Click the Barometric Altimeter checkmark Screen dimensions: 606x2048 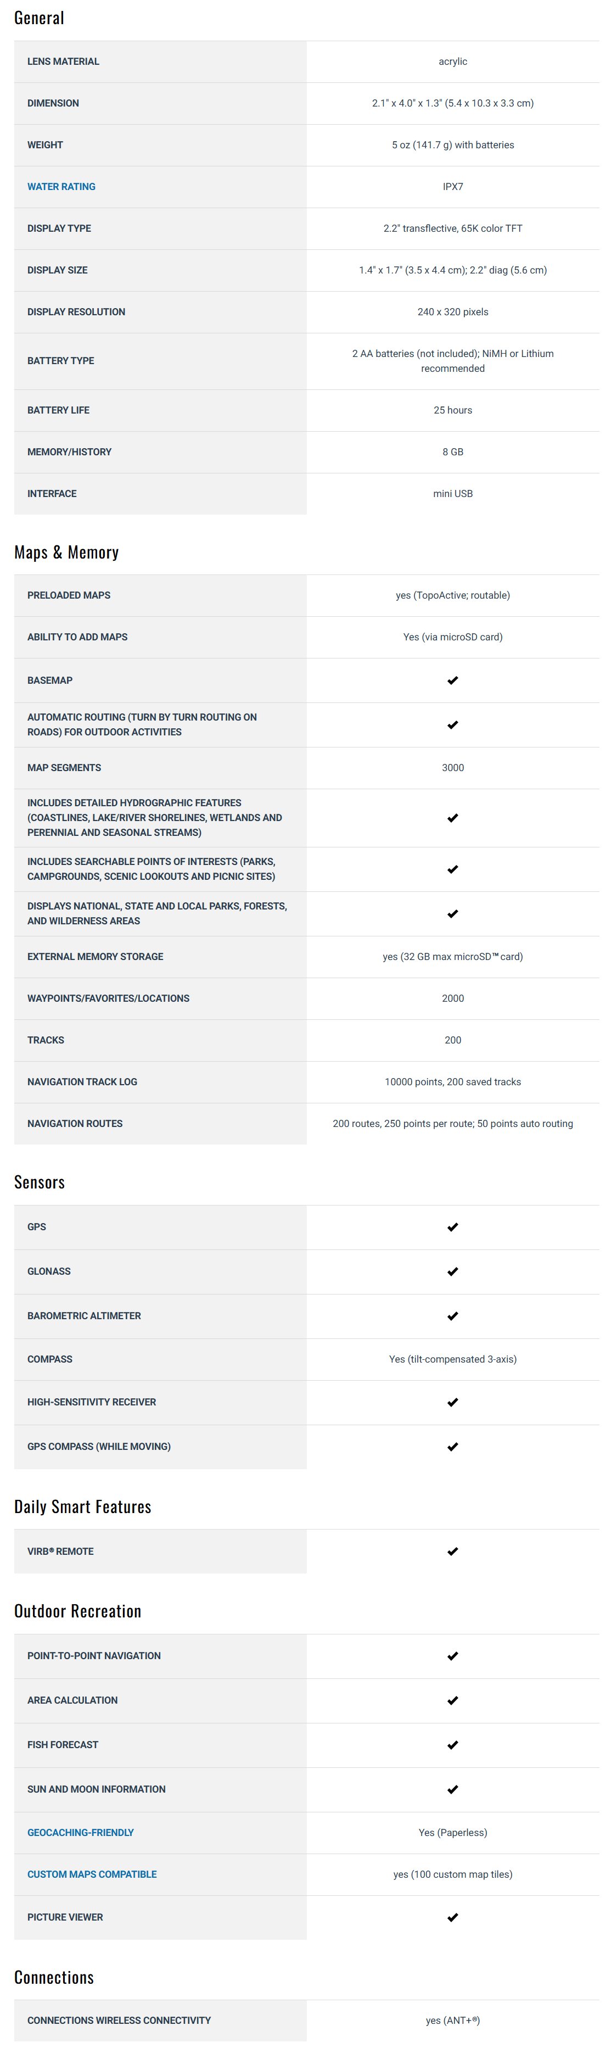(x=453, y=1316)
